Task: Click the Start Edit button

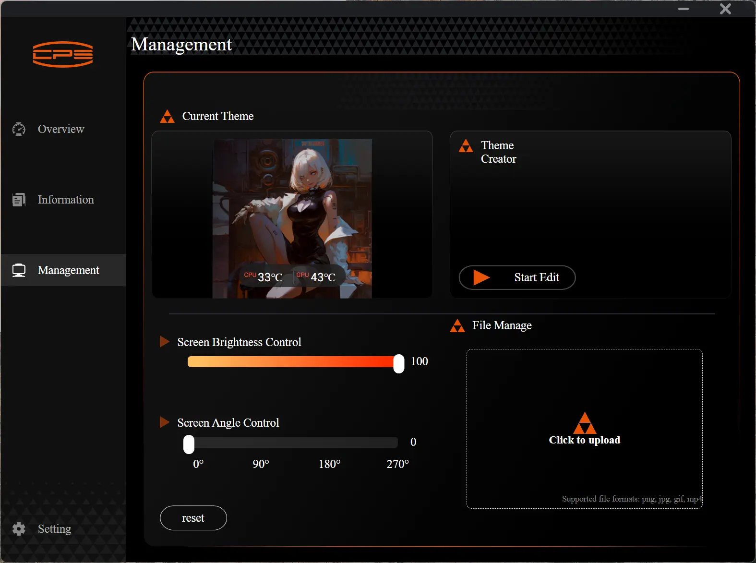Action: pos(517,277)
